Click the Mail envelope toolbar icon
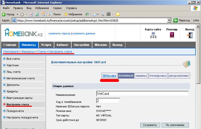201x129 pixels. [95, 15]
